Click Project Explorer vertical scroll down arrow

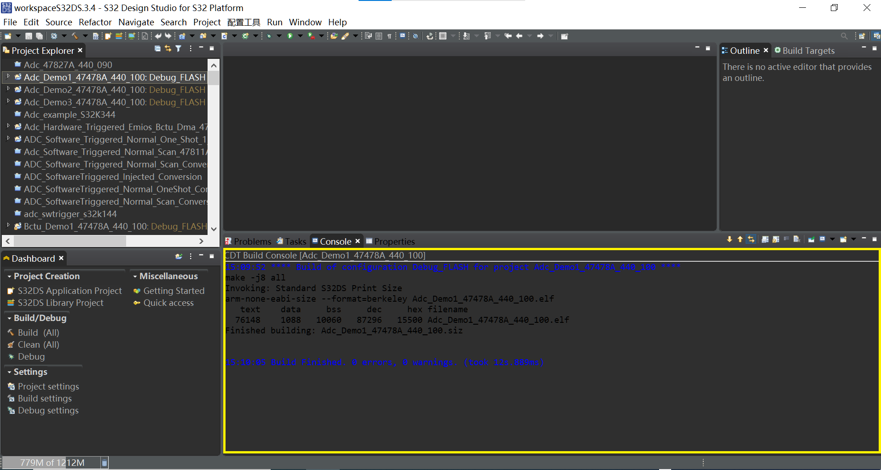click(x=214, y=229)
